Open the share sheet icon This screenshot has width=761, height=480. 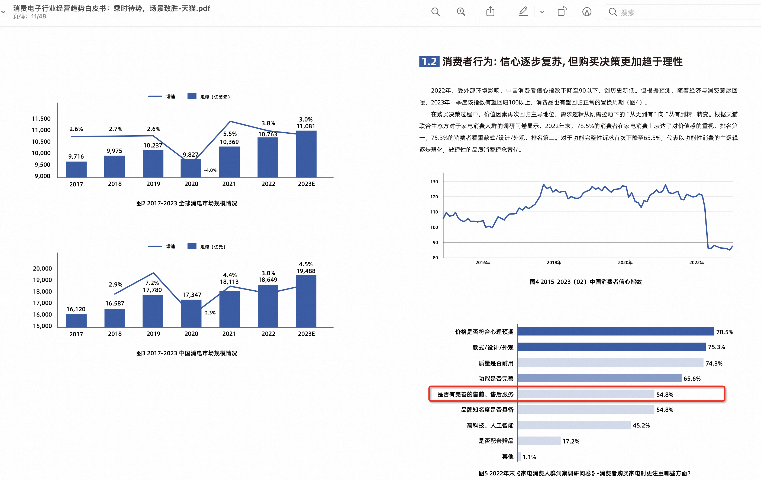pos(490,12)
